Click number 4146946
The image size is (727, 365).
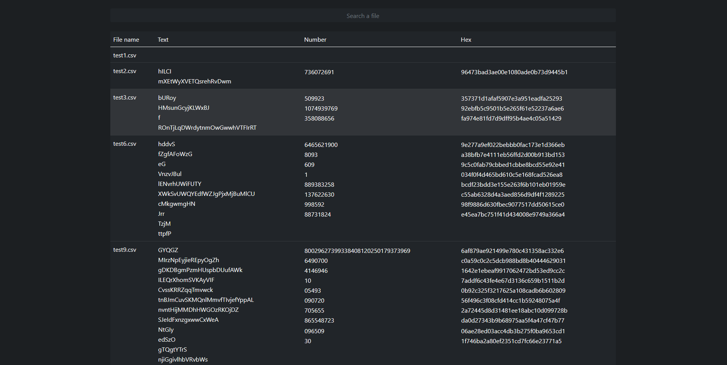(x=316, y=271)
